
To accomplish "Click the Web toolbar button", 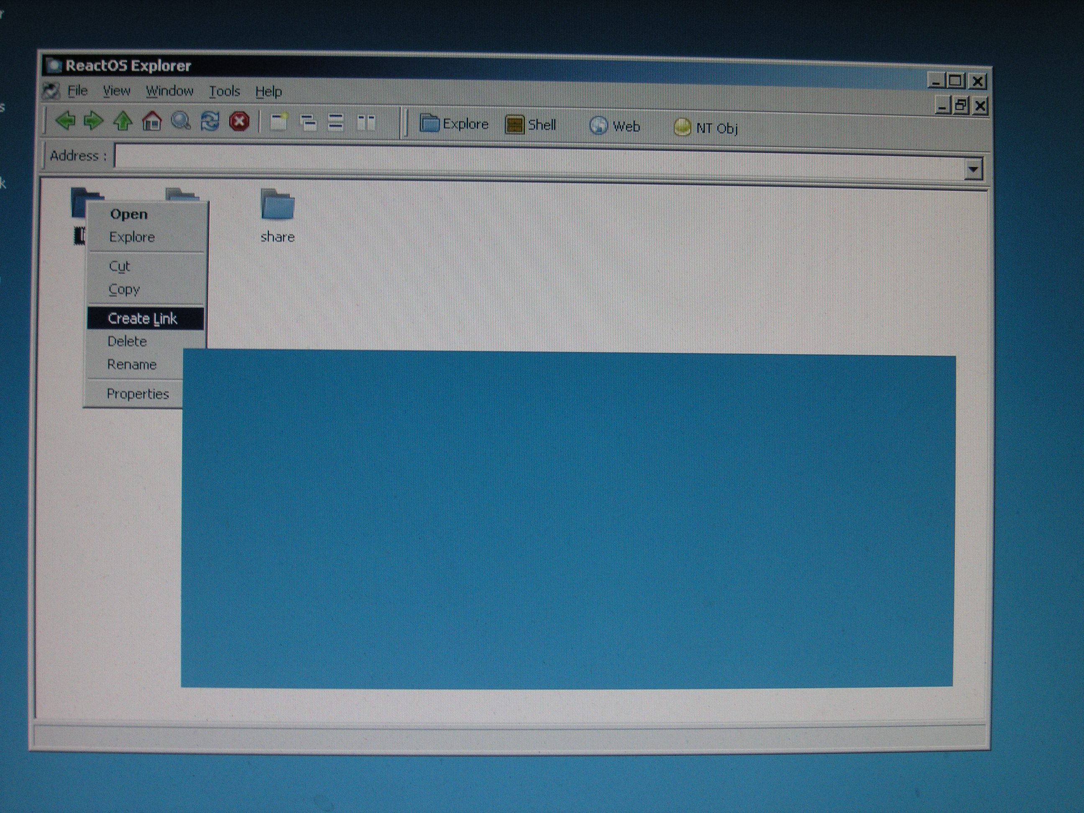I will click(614, 126).
